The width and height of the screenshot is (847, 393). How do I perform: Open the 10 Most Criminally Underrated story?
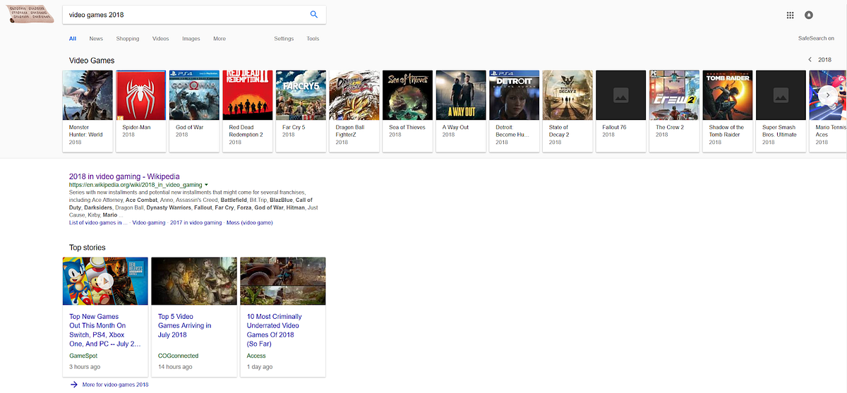pos(274,330)
